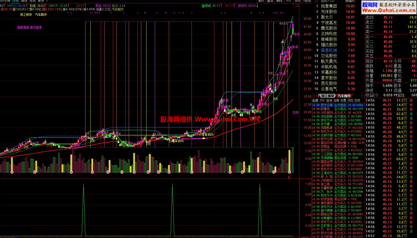The image size is (417, 238).
Task: Click the yellow 汽车配件 label on chart
Action: [41, 15]
